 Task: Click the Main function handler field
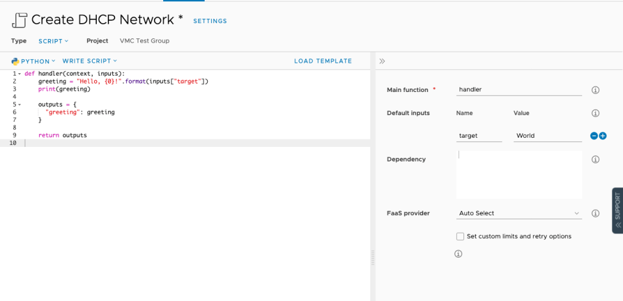click(x=519, y=90)
